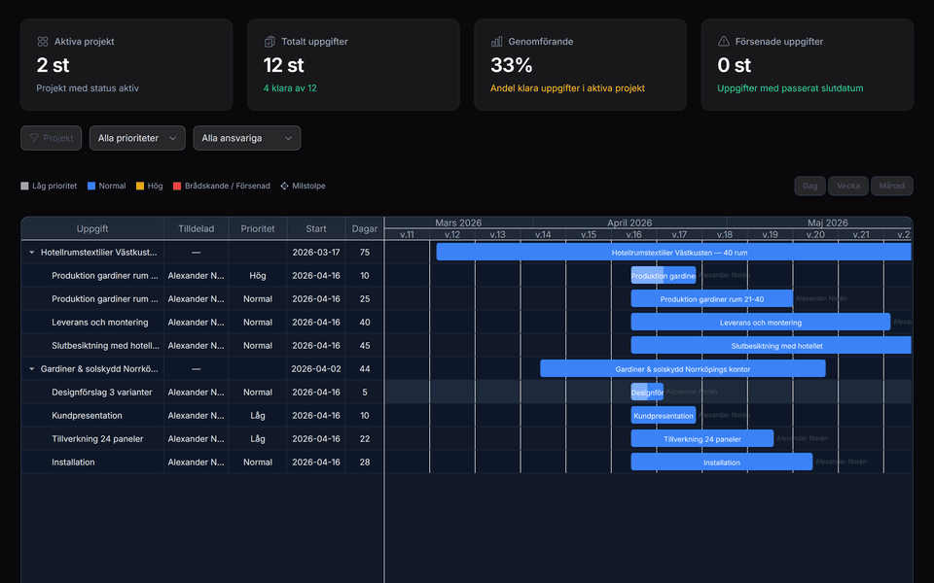Select the Hög priority legend marker
Image resolution: width=934 pixels, height=583 pixels.
click(x=139, y=185)
